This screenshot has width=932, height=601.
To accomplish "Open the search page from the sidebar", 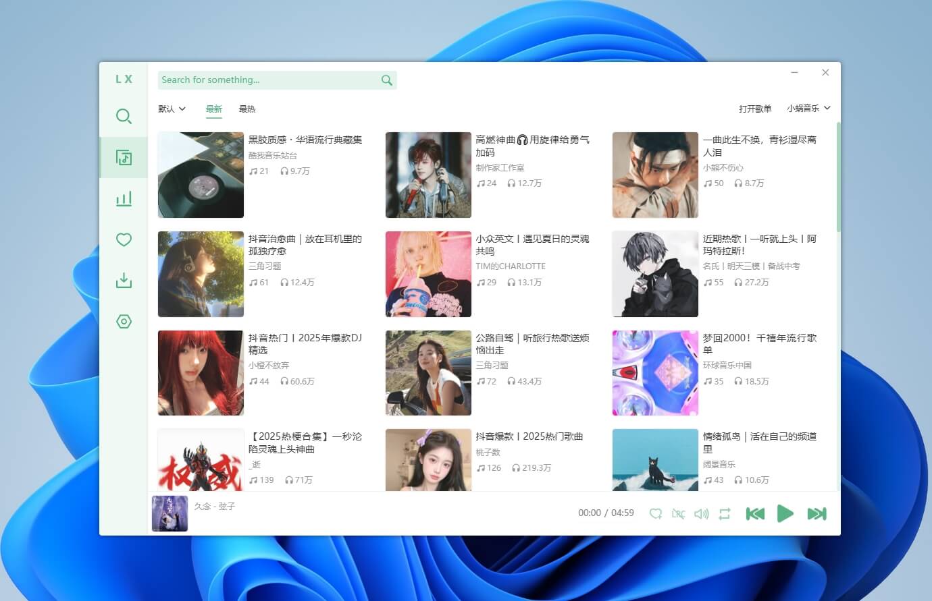I will [124, 116].
